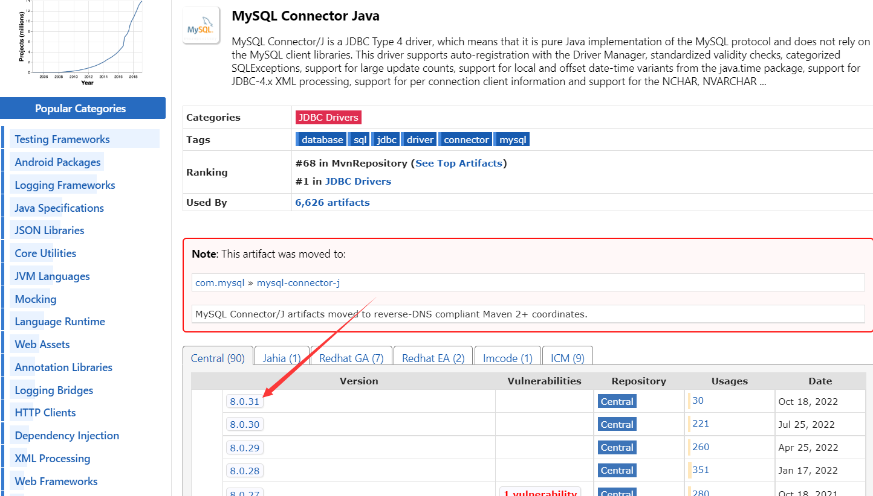Screen dimensions: 873x496
Task: Click Central badge for 8.0.30 row
Action: (x=617, y=424)
